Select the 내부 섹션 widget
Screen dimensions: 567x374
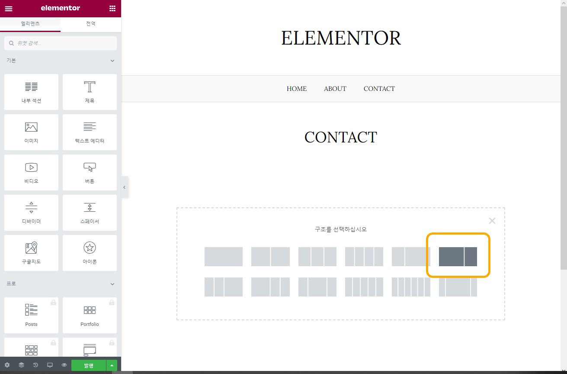point(31,92)
